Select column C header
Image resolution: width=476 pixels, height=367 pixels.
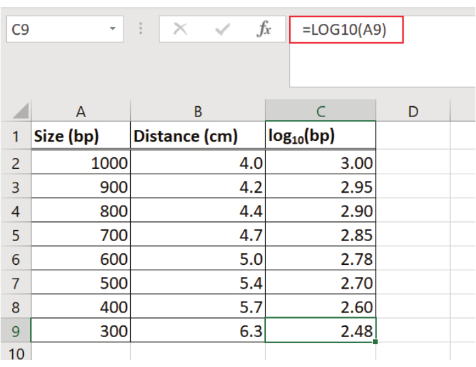[x=321, y=112]
